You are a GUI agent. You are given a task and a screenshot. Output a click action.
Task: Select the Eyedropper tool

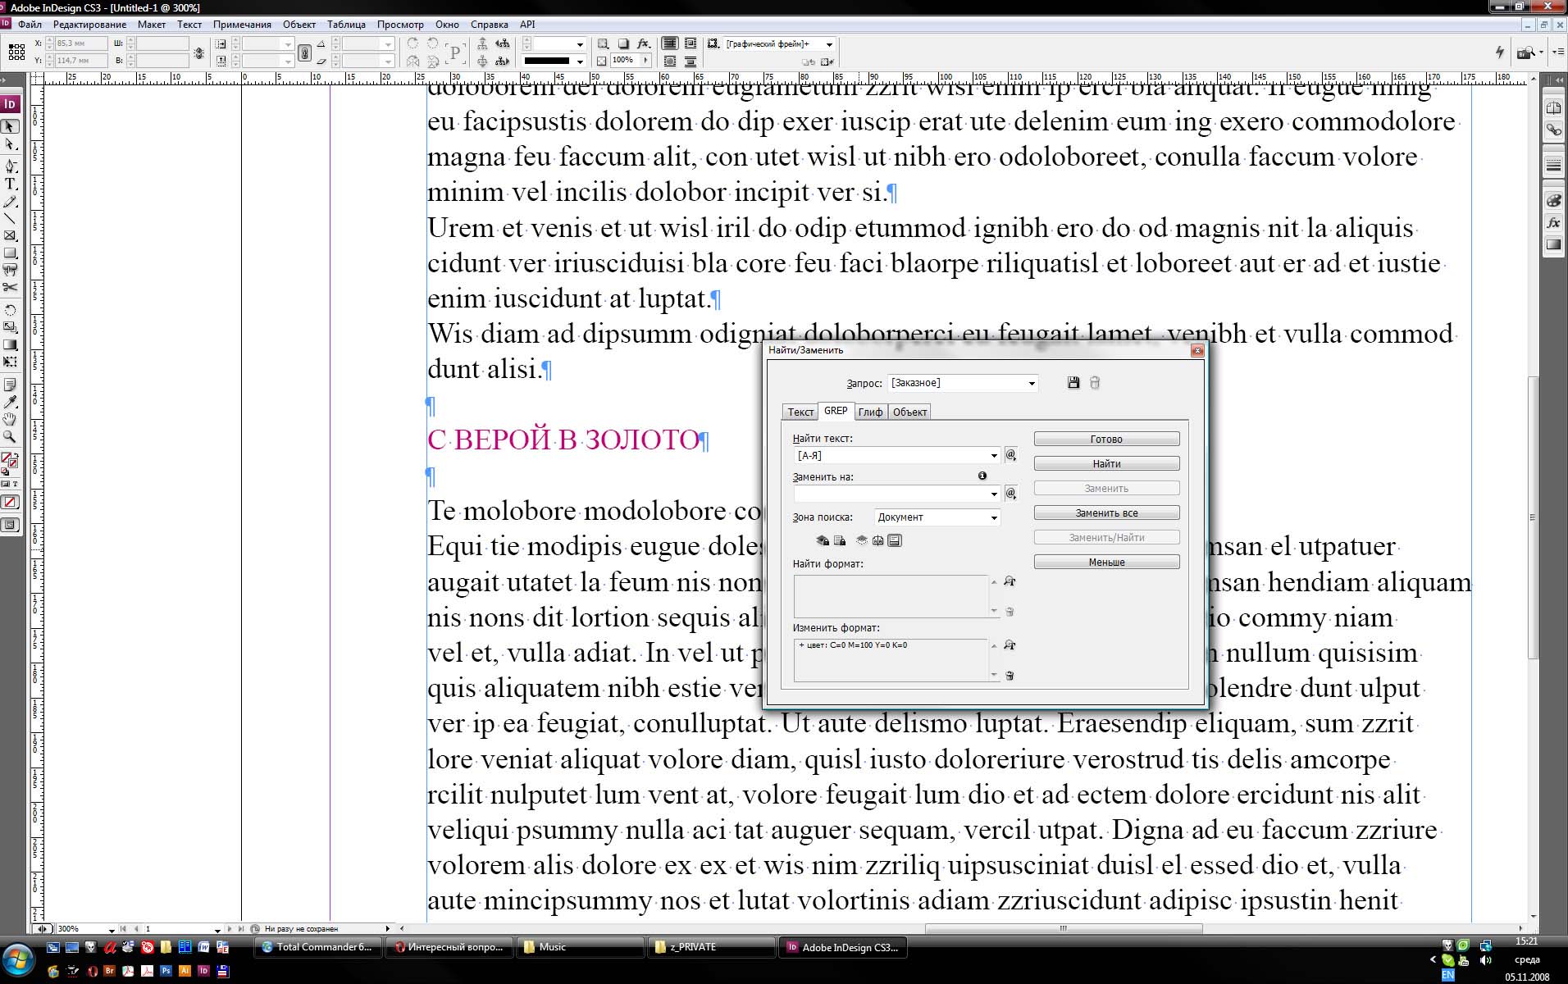point(10,402)
